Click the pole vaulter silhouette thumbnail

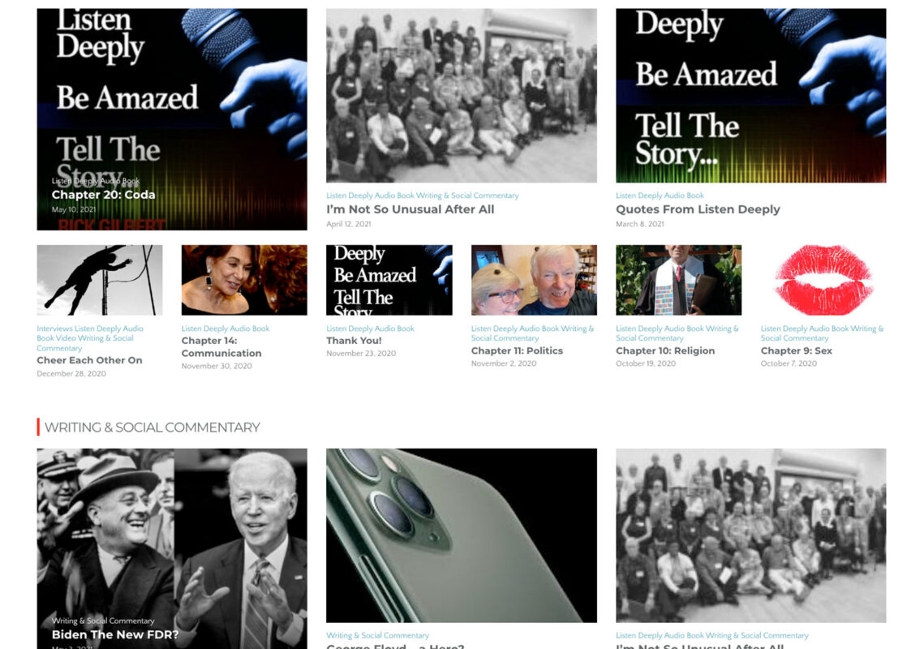[x=100, y=280]
